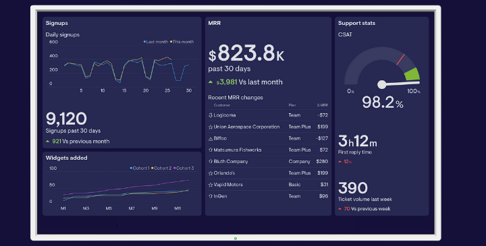Viewport: 486px width, 246px height.
Task: Click the blue Cohort 1 legend dot
Action: pos(131,168)
